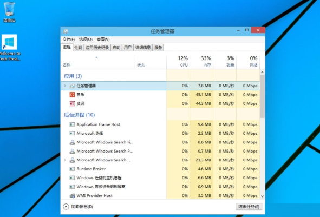The height and width of the screenshot is (217, 320).
Task: Switch to the 启动 tab
Action: 116,48
